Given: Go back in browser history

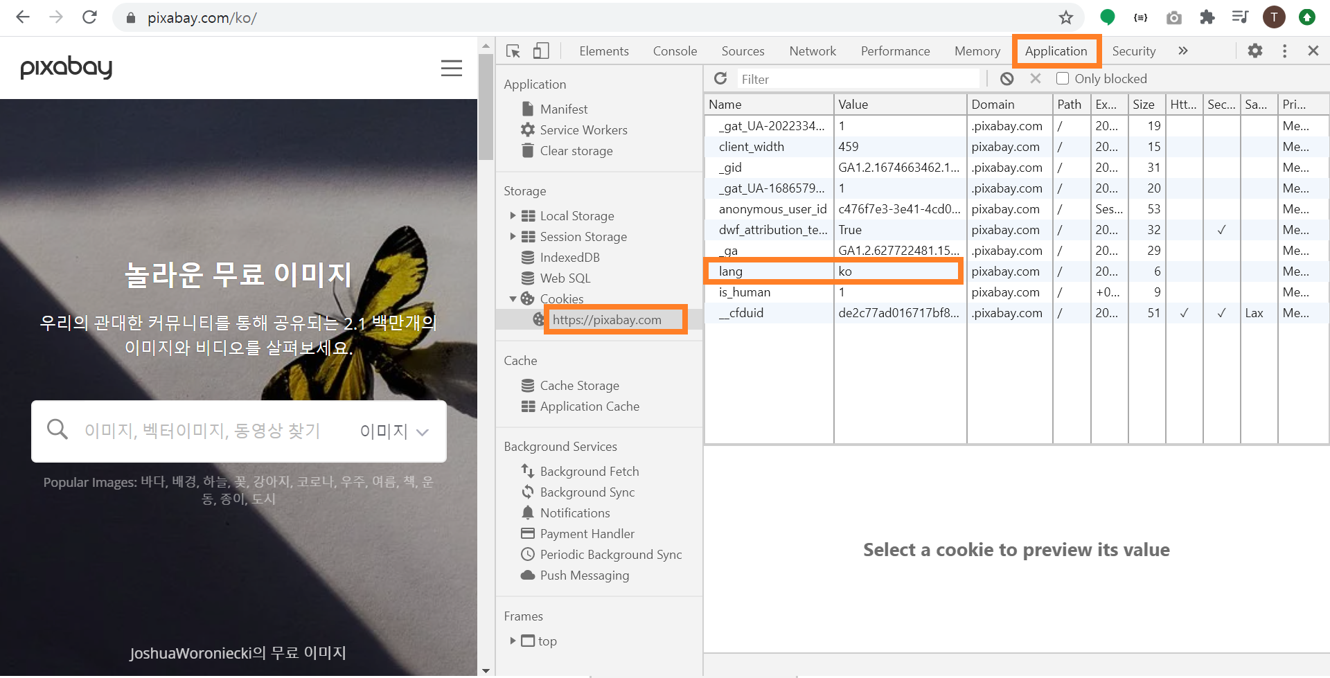Looking at the screenshot, I should 23,17.
